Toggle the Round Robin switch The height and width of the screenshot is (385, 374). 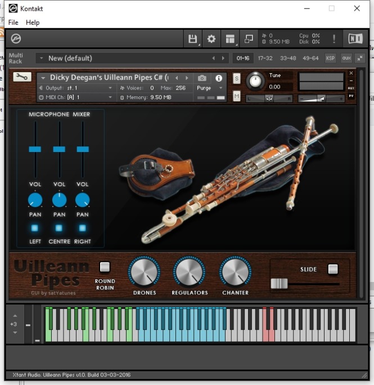105,267
